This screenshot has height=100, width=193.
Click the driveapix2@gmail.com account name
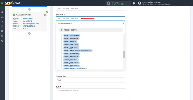[x=152, y=2]
